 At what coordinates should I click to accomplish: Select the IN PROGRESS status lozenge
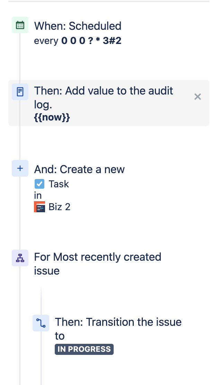pos(84,349)
